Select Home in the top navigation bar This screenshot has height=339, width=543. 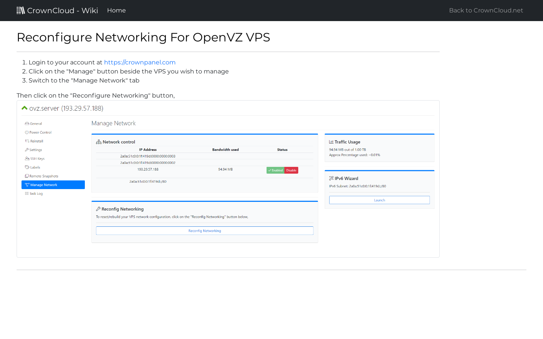116,10
